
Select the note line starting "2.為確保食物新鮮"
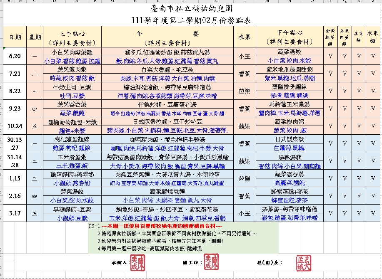click(x=176, y=234)
